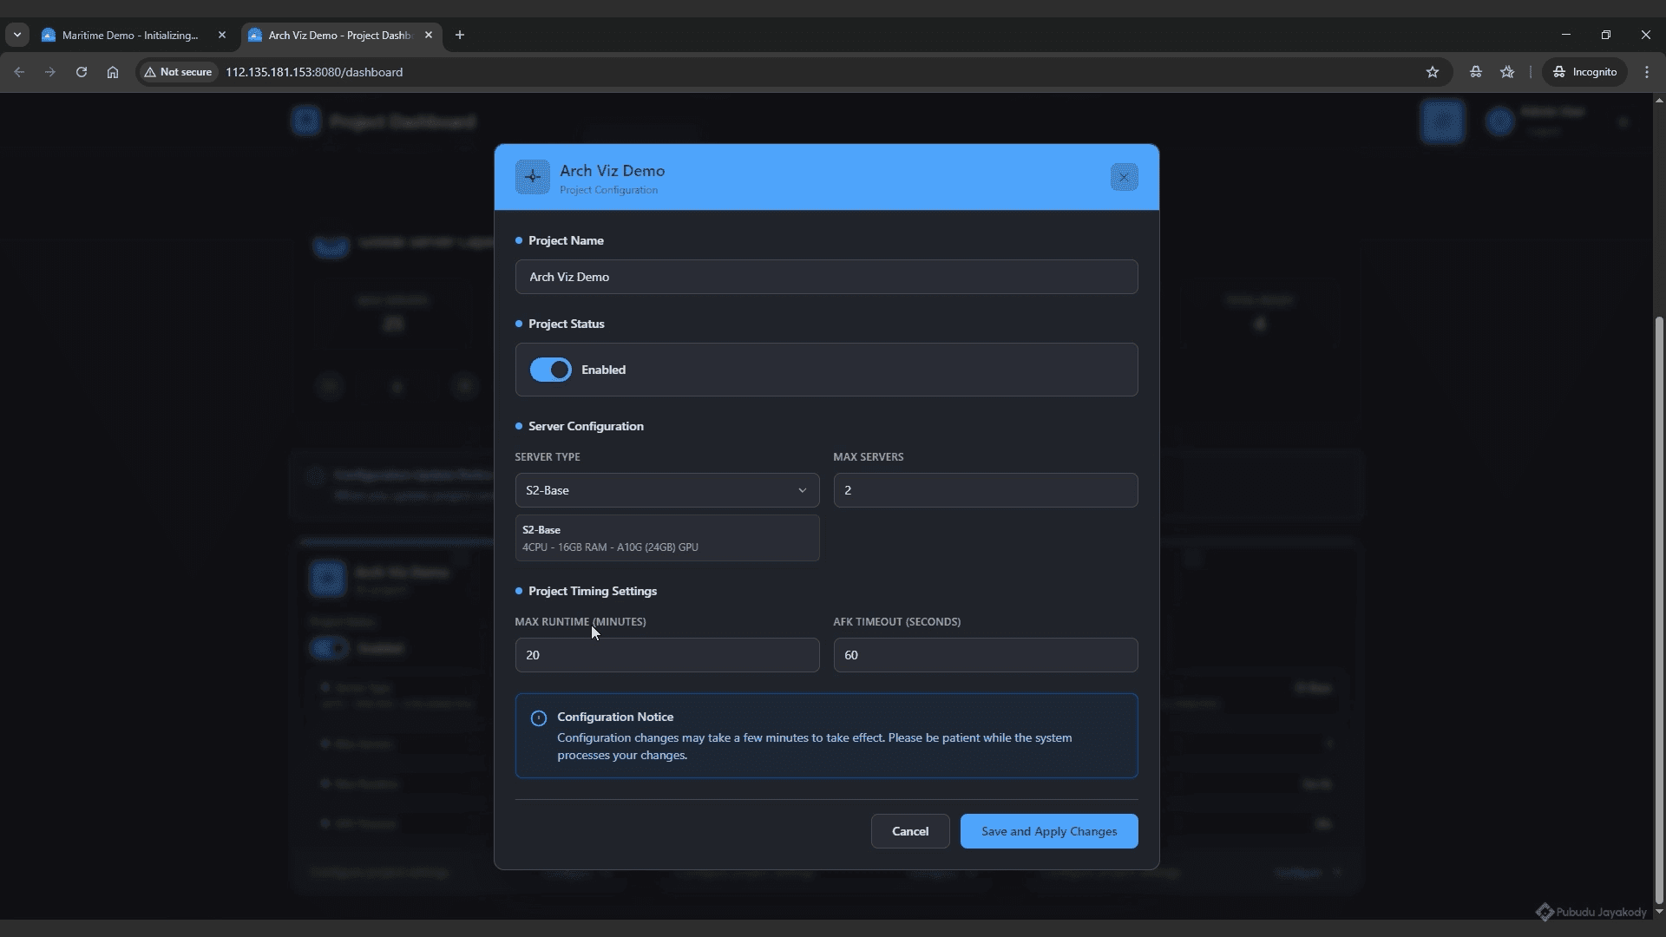
Task: Click the Server Configuration section heading
Action: tap(586, 426)
